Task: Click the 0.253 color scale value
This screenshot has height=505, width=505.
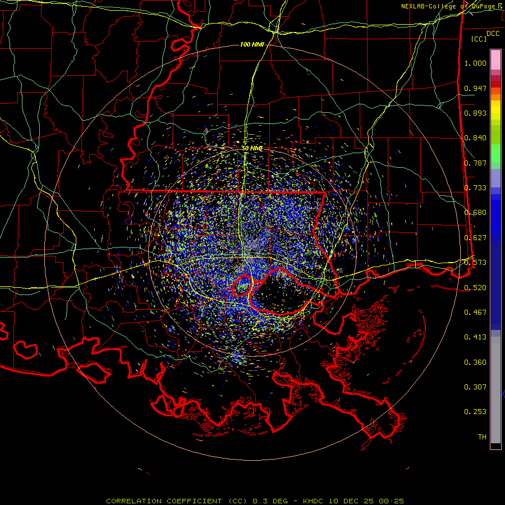Action: tap(475, 412)
